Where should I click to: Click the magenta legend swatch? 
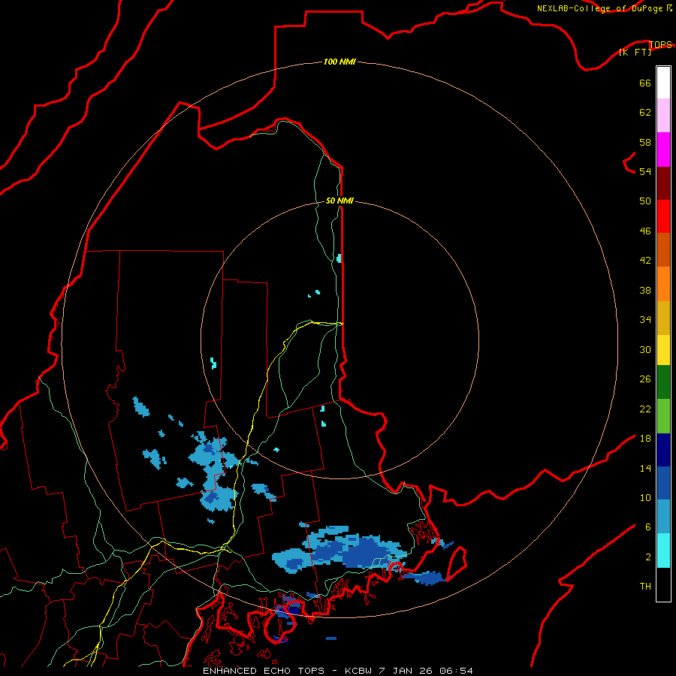[x=663, y=149]
